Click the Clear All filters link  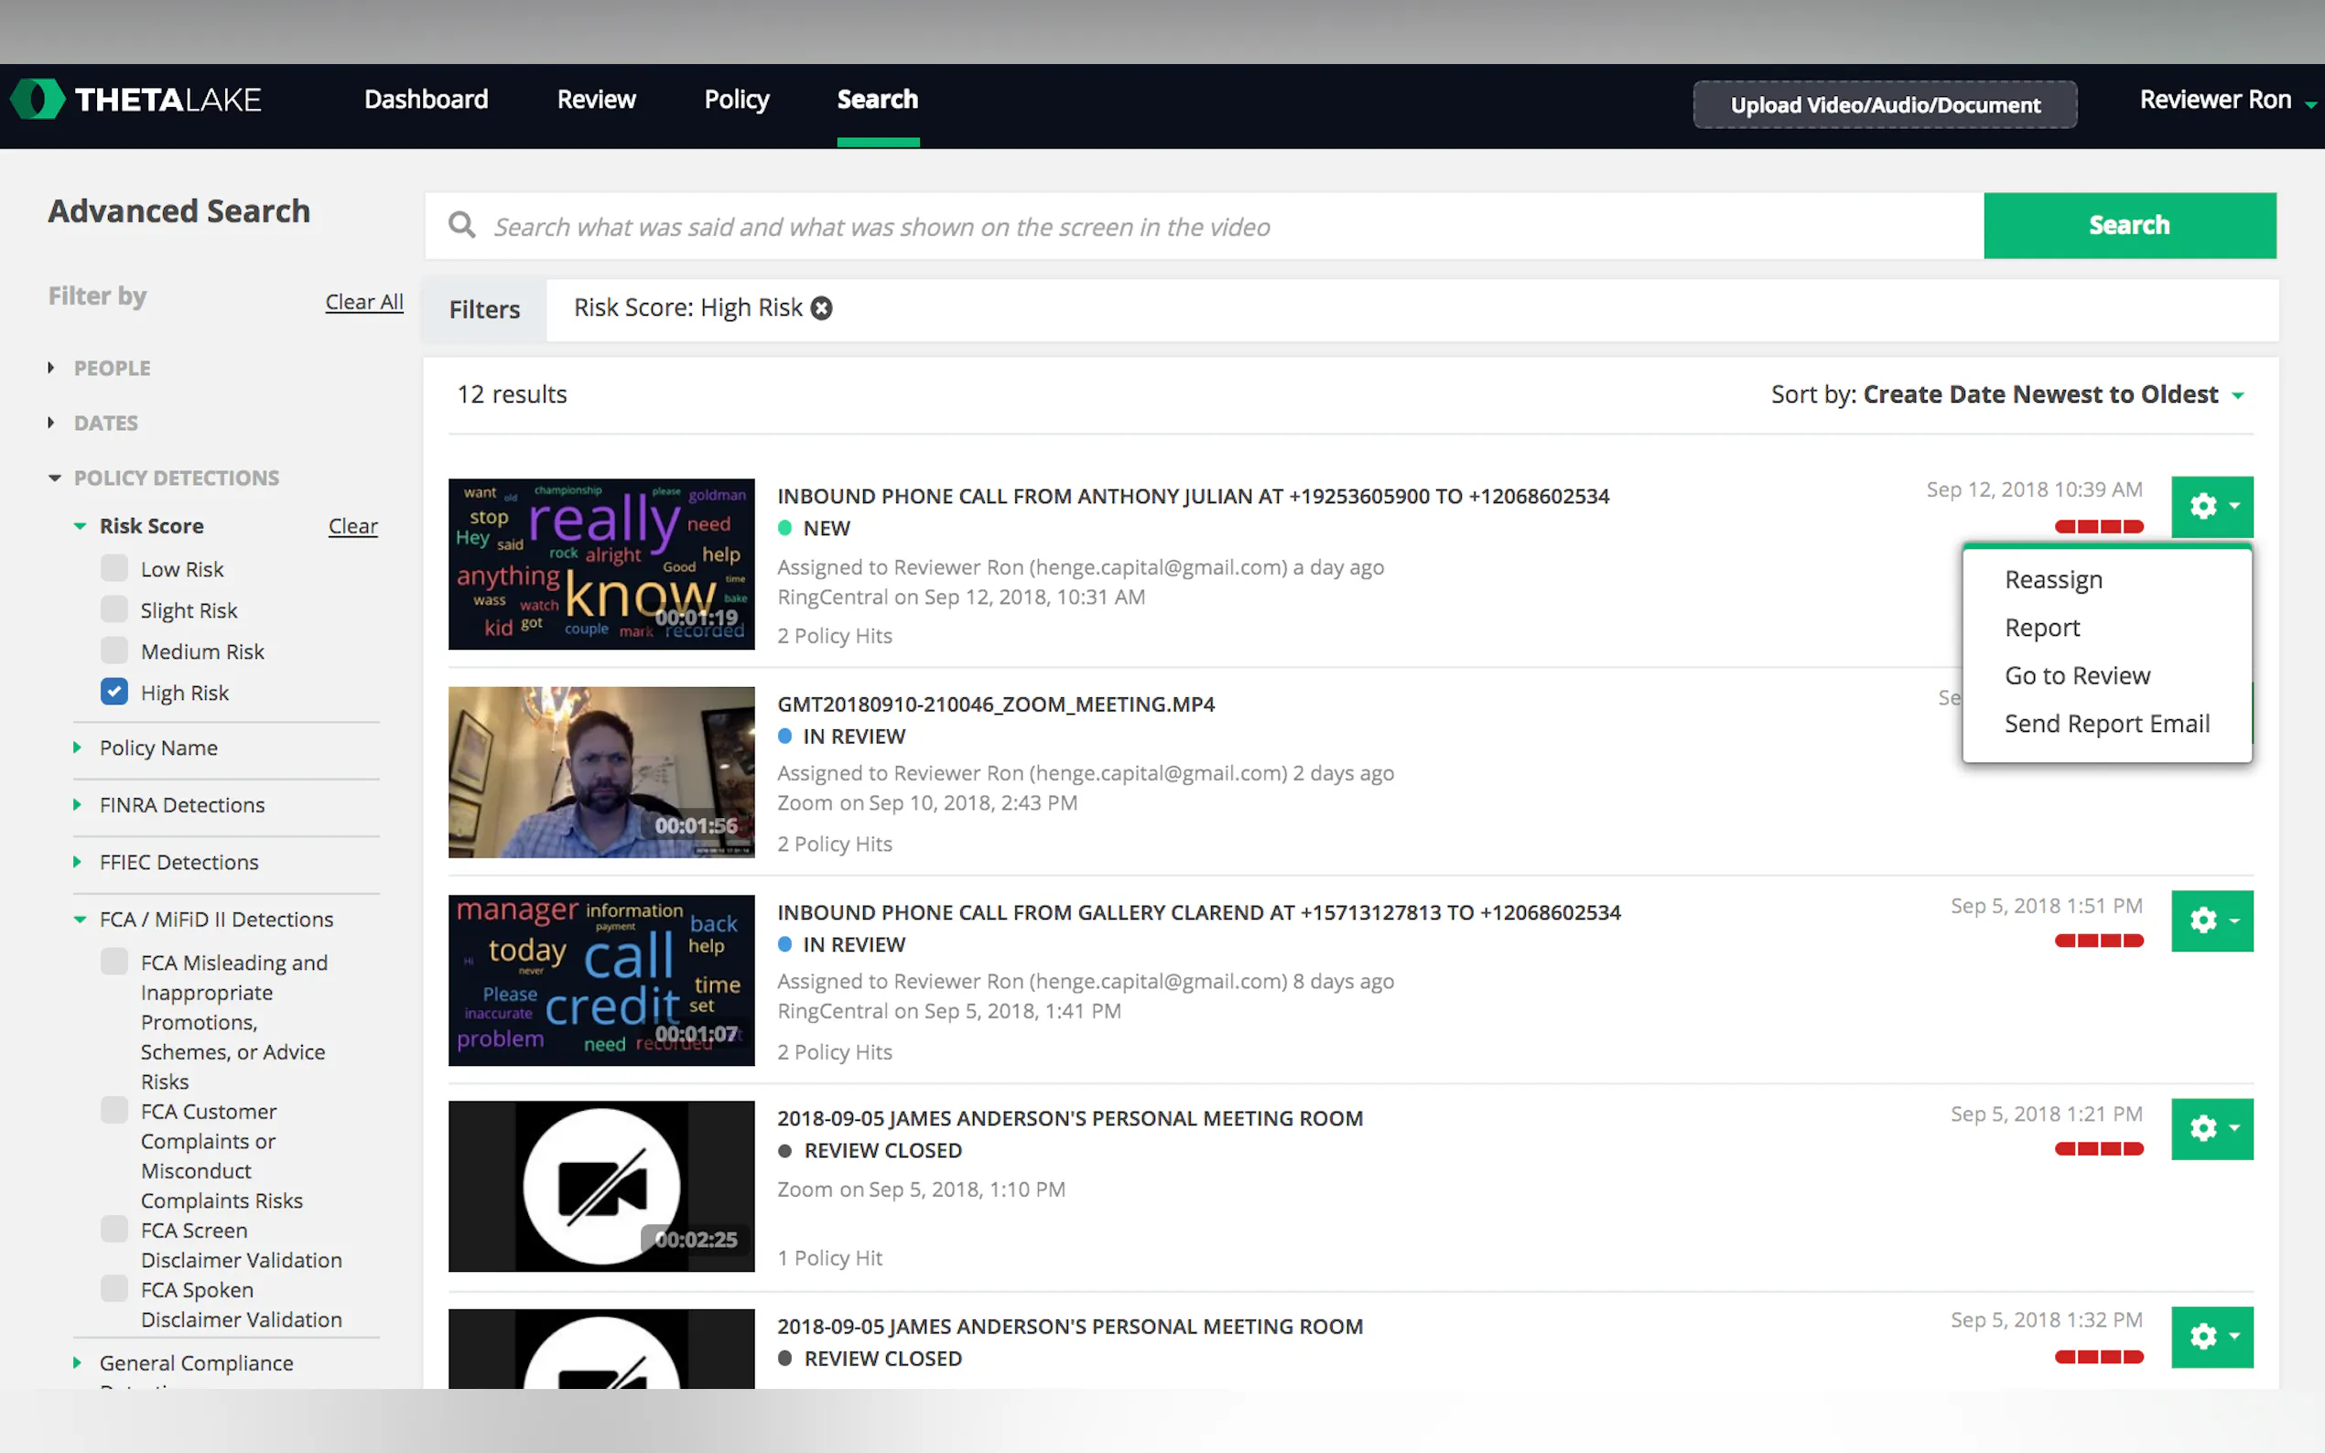pyautogui.click(x=363, y=302)
